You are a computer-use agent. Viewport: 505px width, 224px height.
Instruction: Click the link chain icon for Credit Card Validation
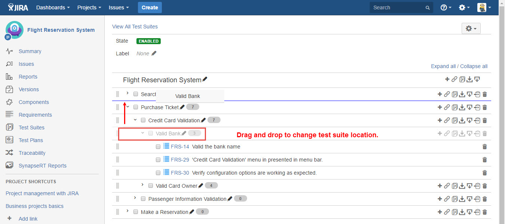click(447, 120)
